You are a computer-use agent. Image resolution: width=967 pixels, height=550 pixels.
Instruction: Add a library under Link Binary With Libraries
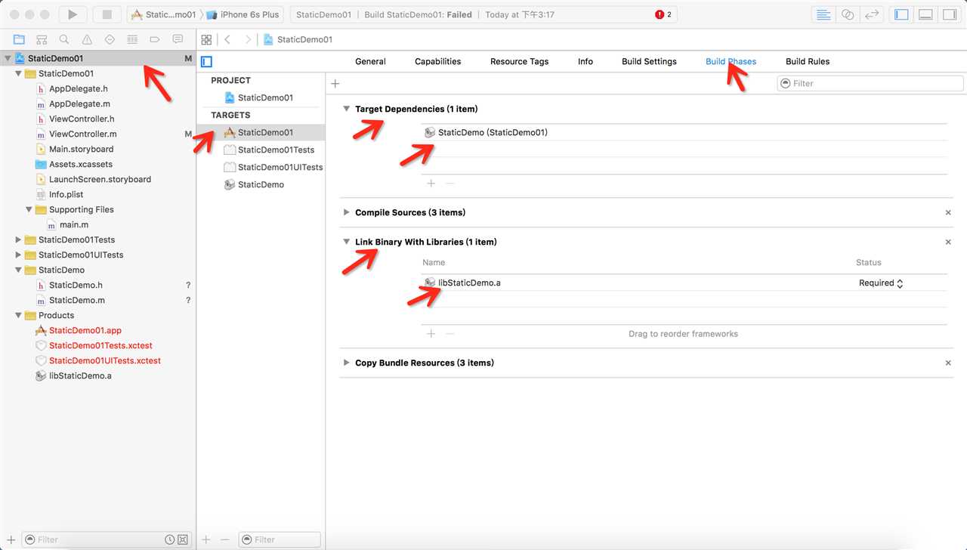(x=431, y=333)
